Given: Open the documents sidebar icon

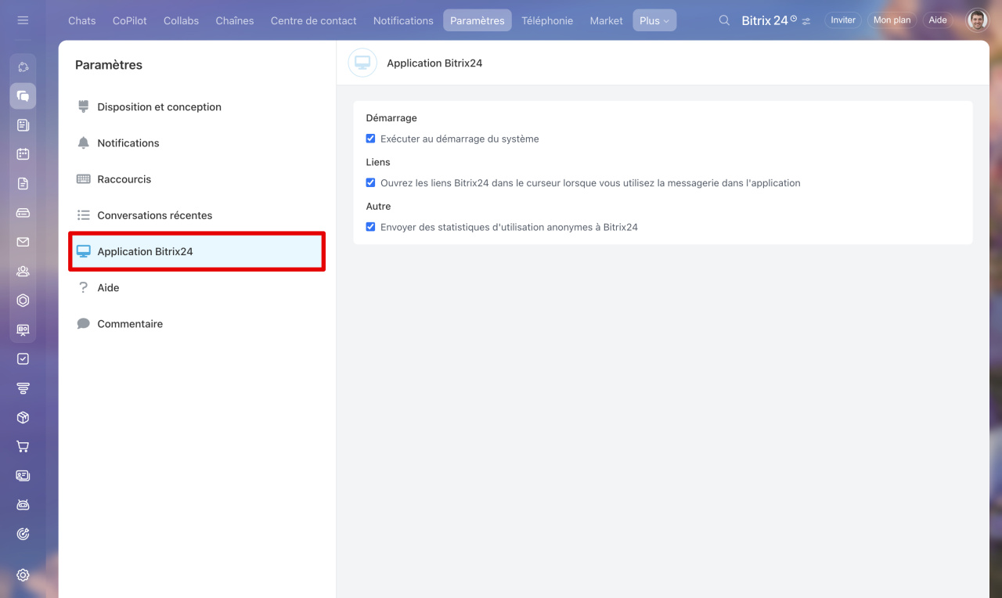Looking at the screenshot, I should pyautogui.click(x=23, y=183).
